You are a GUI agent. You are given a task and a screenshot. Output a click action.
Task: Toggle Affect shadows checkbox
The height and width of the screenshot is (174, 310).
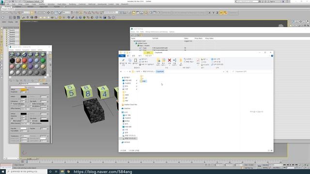(31, 123)
